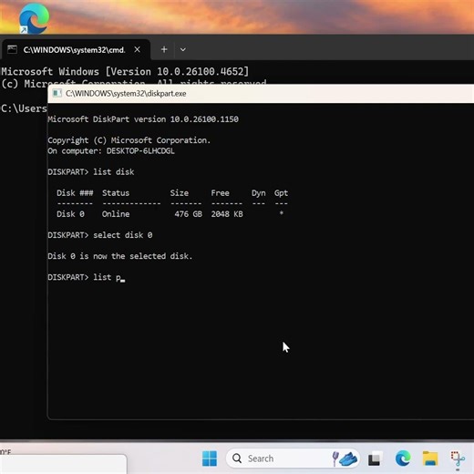Click the 'Copyright (C) Microsoft Corporation.' line
Image resolution: width=474 pixels, height=474 pixels.
click(129, 140)
